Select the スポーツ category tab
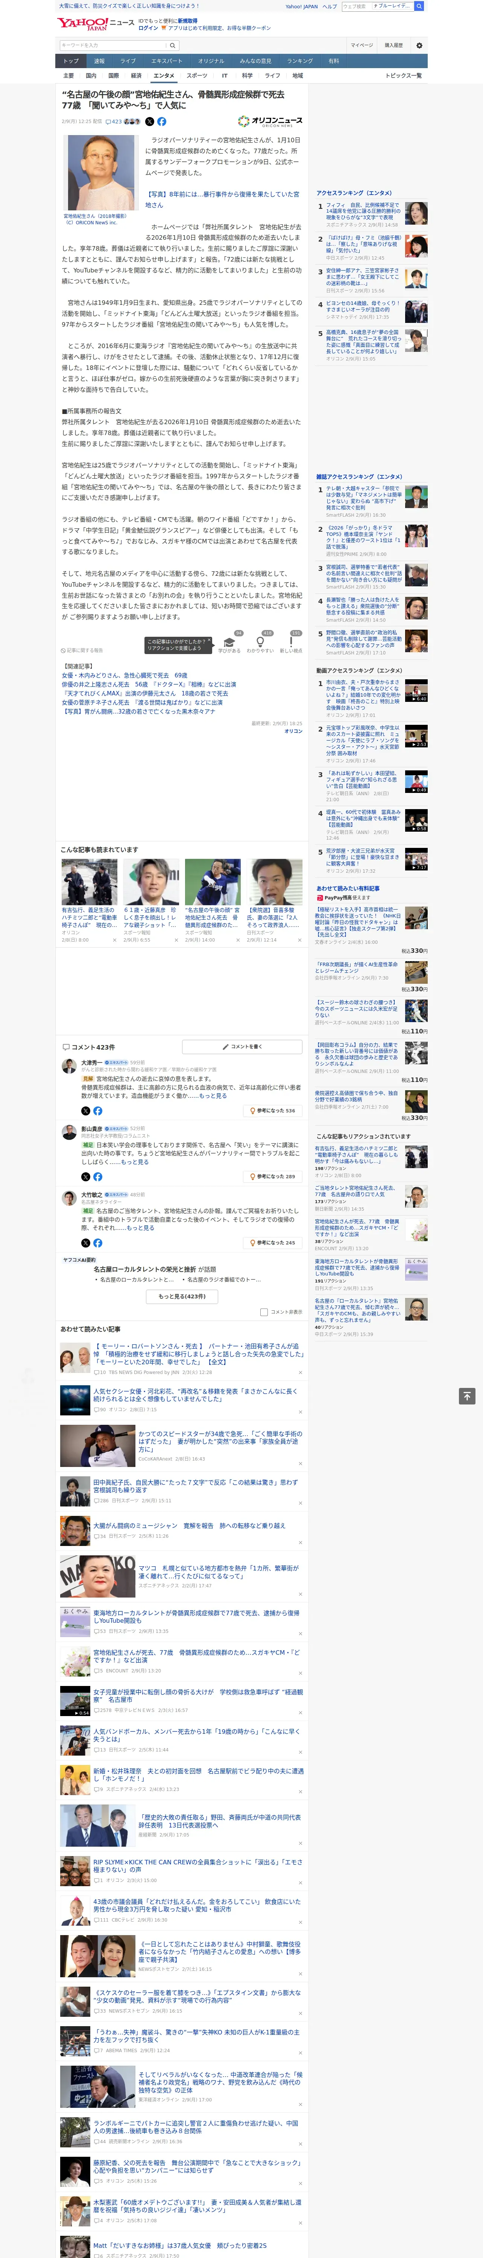This screenshot has width=483, height=2258. coord(197,75)
